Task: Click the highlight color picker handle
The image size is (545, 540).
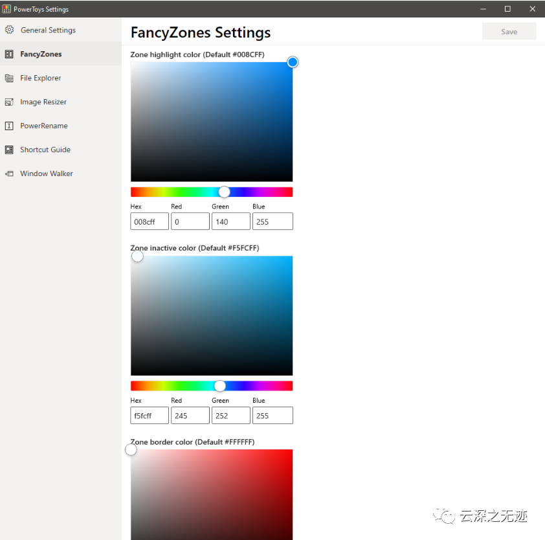Action: pos(293,62)
